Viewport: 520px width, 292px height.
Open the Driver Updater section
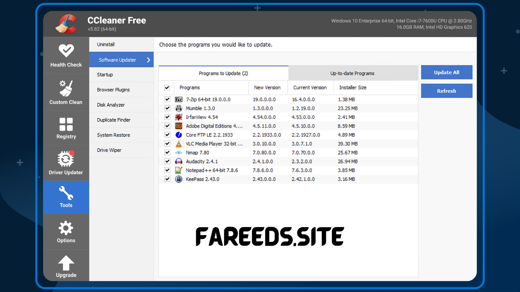(x=66, y=163)
